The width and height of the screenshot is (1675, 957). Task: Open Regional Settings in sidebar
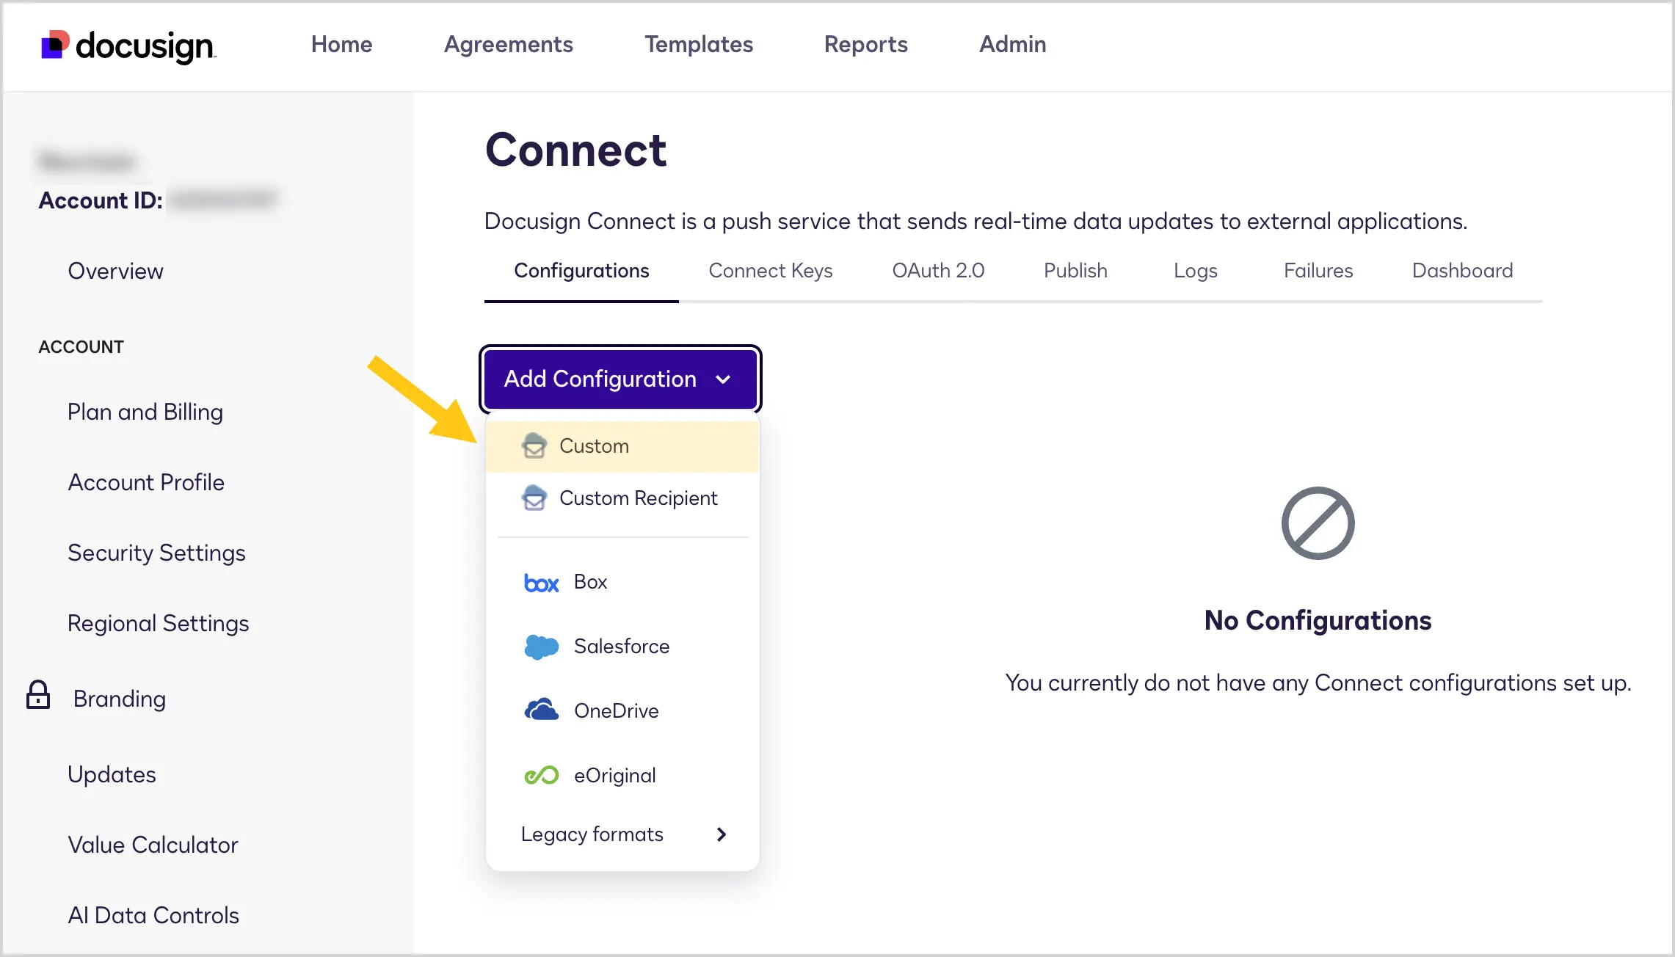coord(159,623)
